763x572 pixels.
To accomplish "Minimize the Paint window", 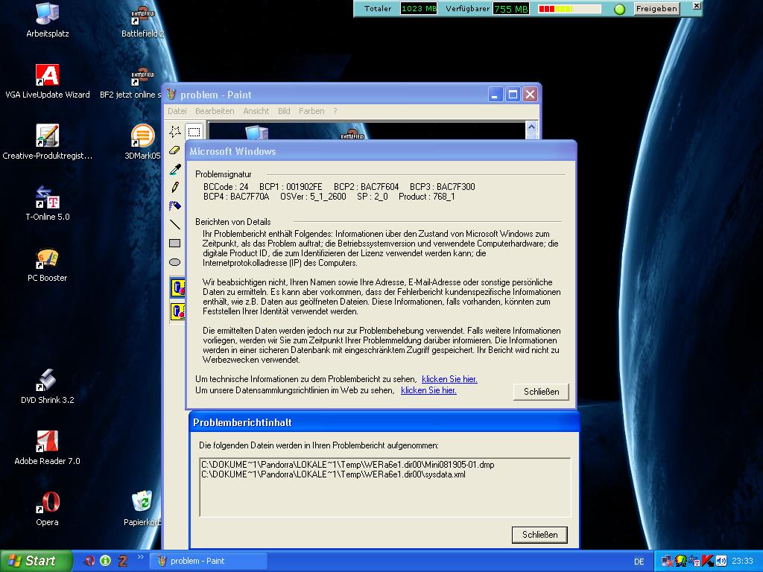I will tap(495, 95).
